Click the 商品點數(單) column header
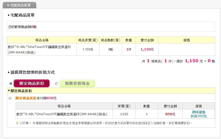This screenshot has height=139, width=221. (111, 40)
